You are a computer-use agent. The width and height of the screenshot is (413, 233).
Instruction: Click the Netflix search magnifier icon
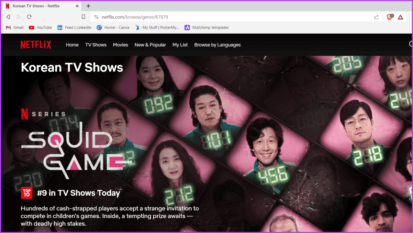click(x=411, y=44)
